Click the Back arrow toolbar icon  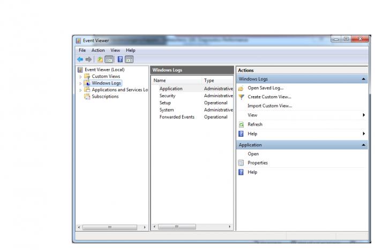(x=80, y=59)
